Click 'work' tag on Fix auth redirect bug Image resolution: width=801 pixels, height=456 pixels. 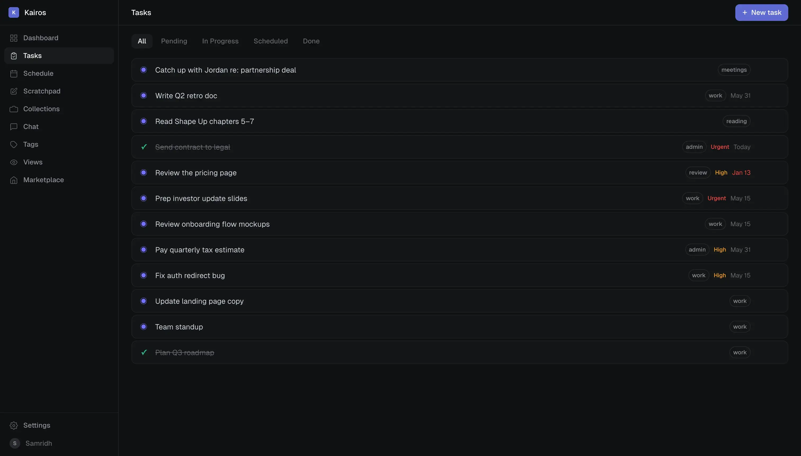699,275
